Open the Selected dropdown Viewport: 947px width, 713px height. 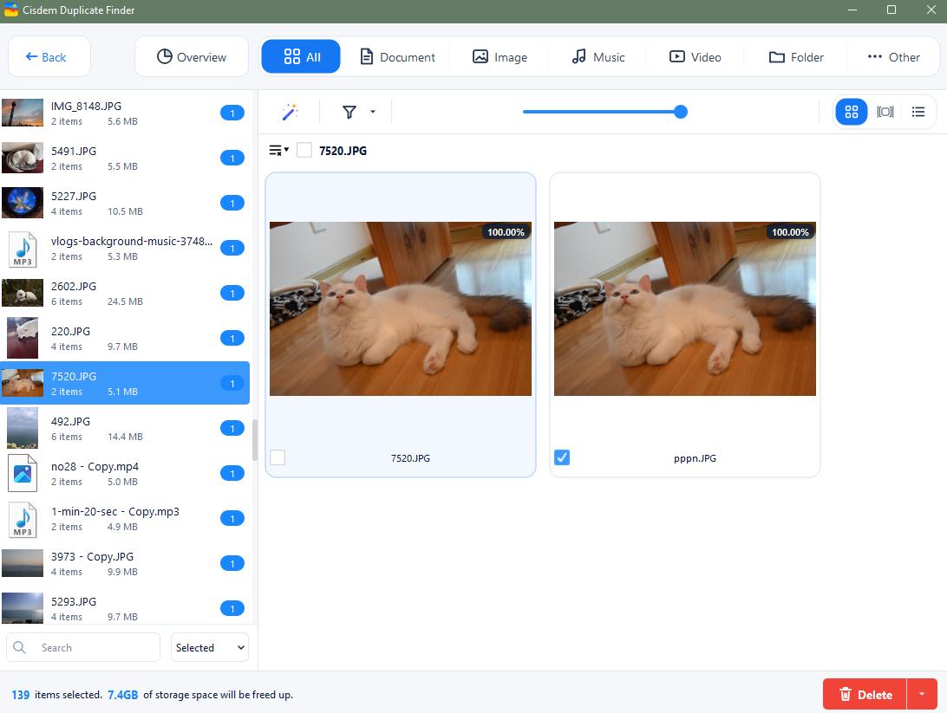coord(210,647)
